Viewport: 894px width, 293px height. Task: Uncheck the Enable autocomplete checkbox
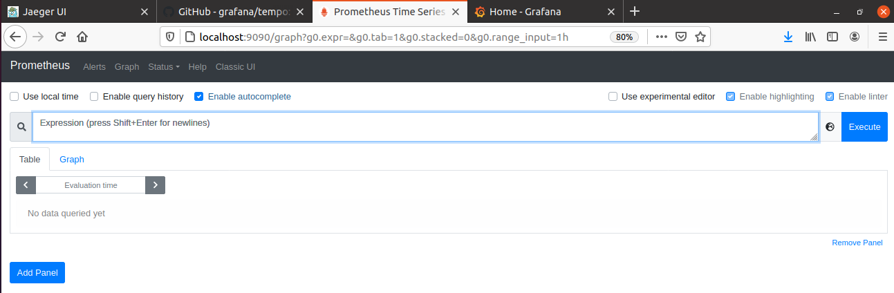coord(199,97)
